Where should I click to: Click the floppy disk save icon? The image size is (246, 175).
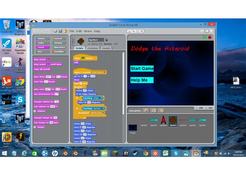pyautogui.click(x=61, y=31)
